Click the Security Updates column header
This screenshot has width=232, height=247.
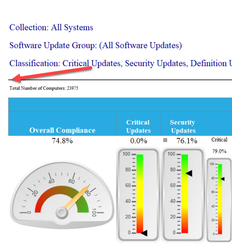pyautogui.click(x=183, y=126)
